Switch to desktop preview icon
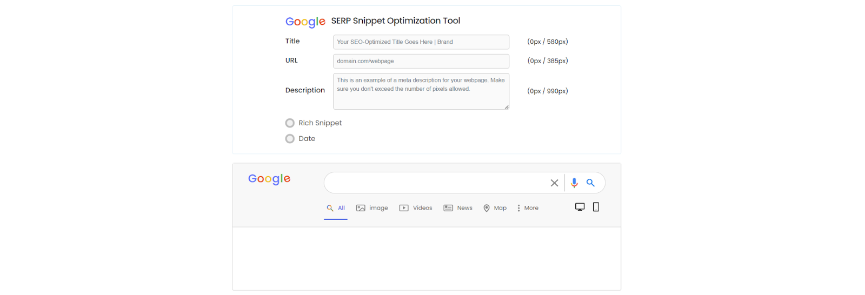Screen dimensions: 865x295 click(x=580, y=207)
